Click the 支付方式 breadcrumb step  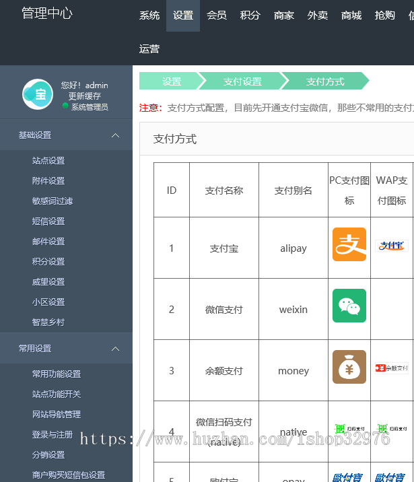pyautogui.click(x=325, y=81)
